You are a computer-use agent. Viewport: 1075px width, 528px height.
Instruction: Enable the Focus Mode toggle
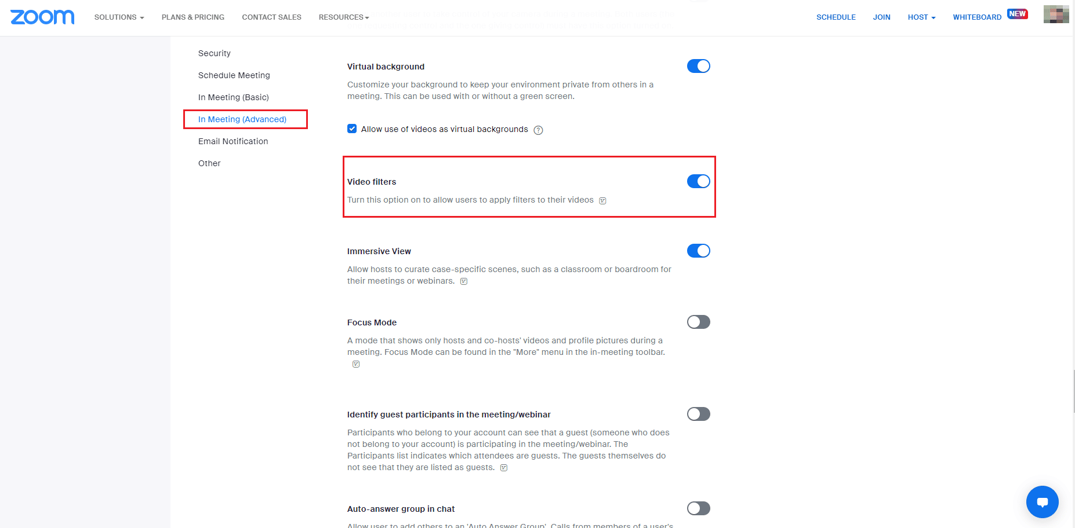click(698, 322)
